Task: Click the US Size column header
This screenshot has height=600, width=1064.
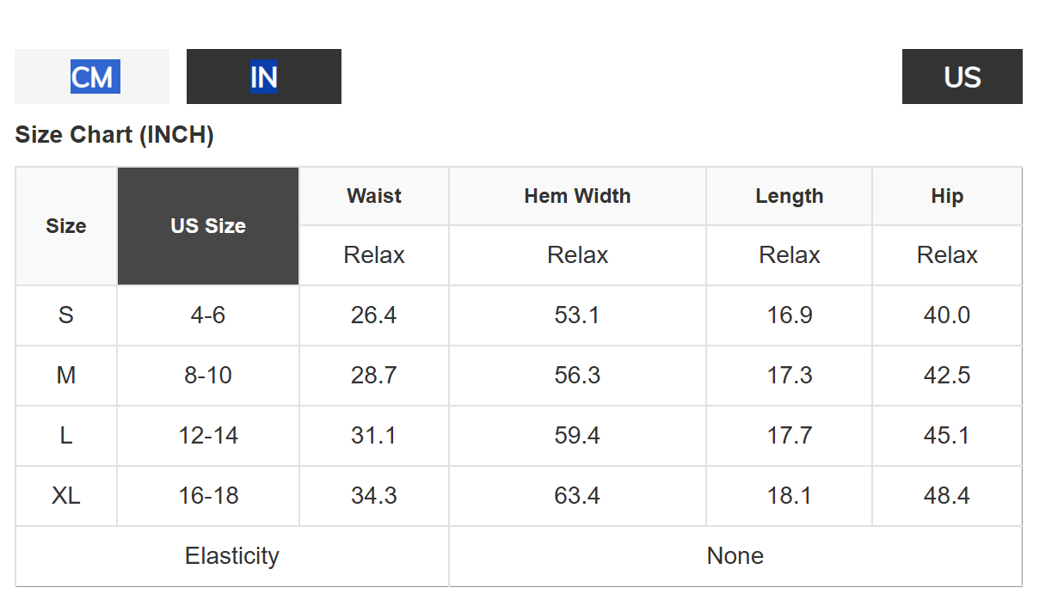Action: click(208, 226)
